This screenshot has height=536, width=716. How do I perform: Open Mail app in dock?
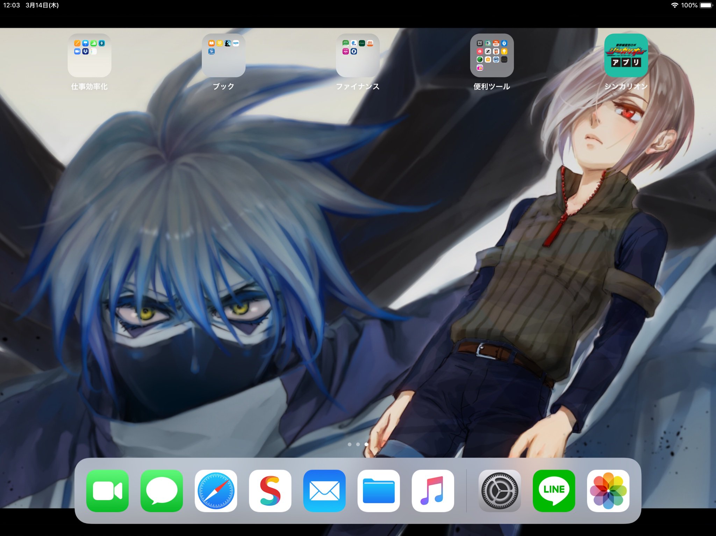324,491
